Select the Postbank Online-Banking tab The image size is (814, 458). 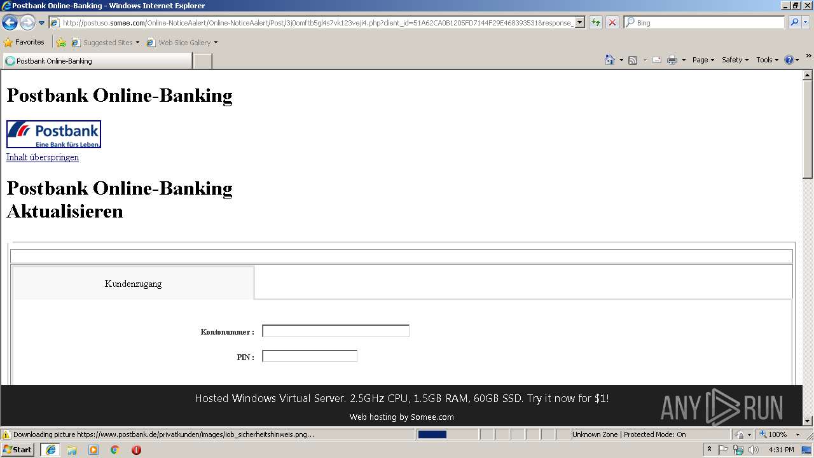97,61
